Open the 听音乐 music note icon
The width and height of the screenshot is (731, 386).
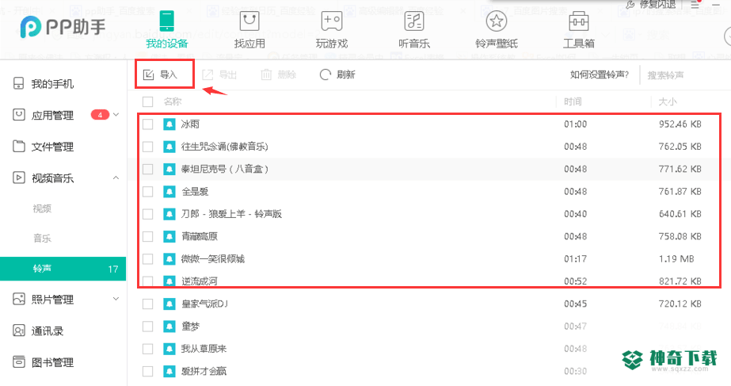click(414, 21)
